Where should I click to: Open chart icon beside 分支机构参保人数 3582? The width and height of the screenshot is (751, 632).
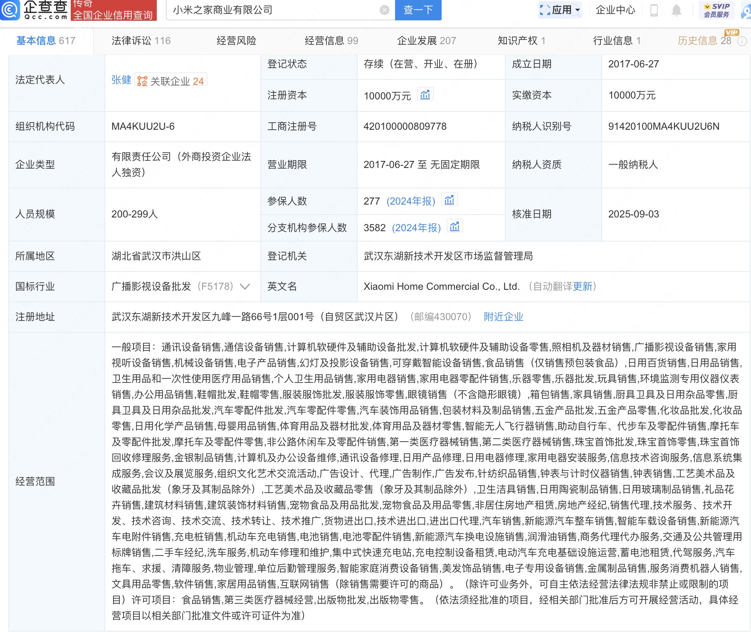[455, 227]
